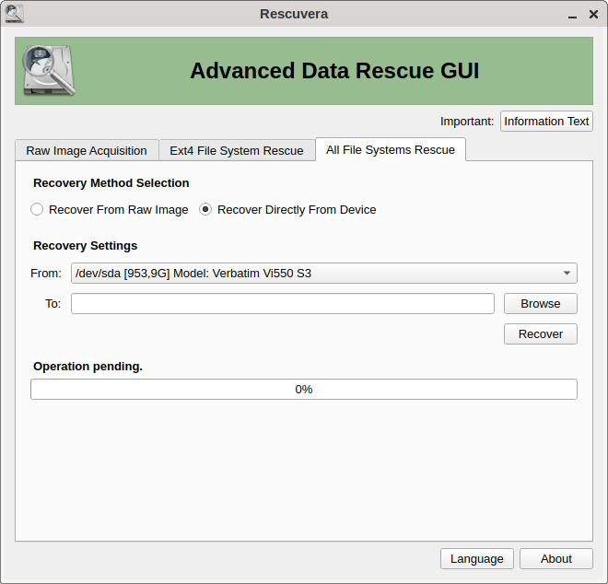Click the Rescuvera app icon in title bar
This screenshot has height=584, width=608.
[x=15, y=14]
